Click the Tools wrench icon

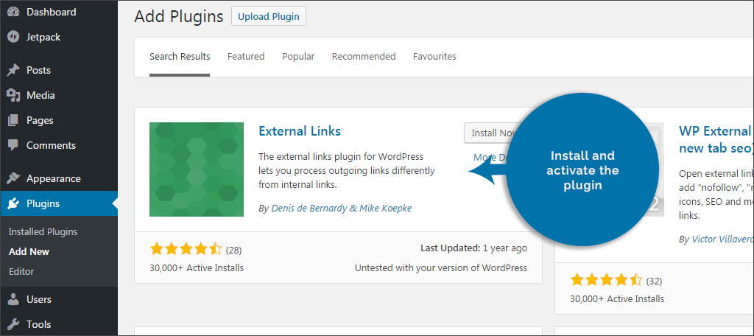(13, 324)
